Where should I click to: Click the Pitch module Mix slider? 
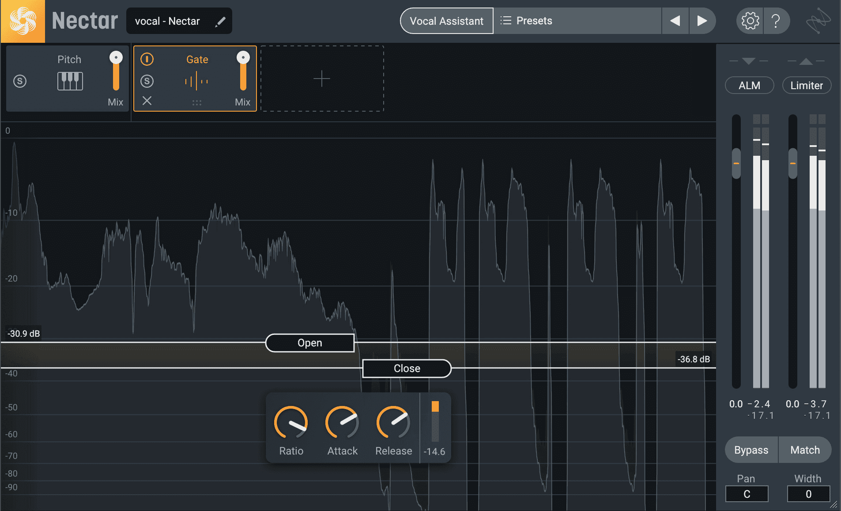pos(116,71)
